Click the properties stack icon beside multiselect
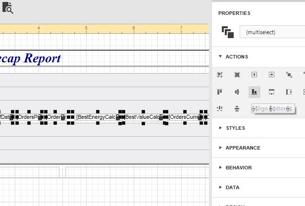 coord(227,32)
